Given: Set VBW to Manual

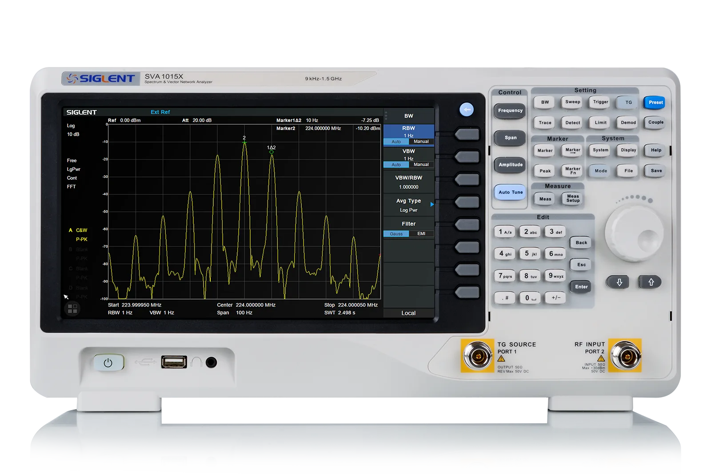Looking at the screenshot, I should pos(421,165).
